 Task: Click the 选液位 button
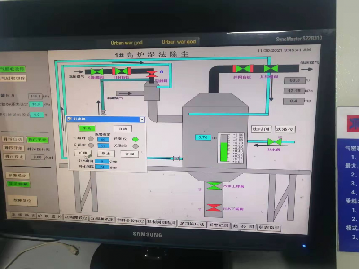point(285,129)
